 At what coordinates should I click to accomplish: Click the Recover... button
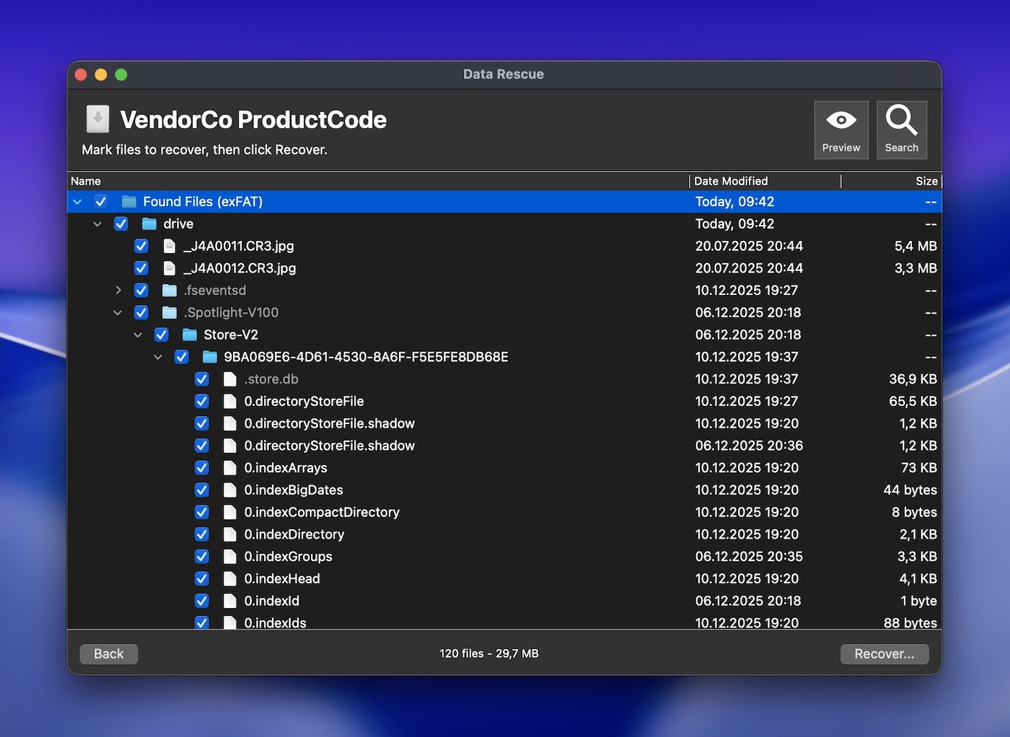click(x=884, y=654)
